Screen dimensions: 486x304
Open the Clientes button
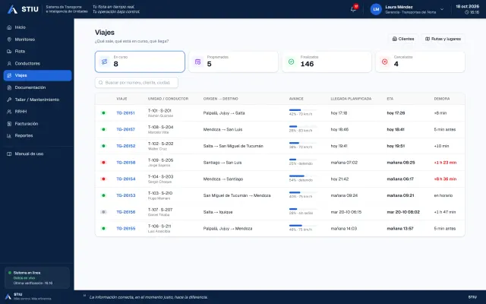403,39
